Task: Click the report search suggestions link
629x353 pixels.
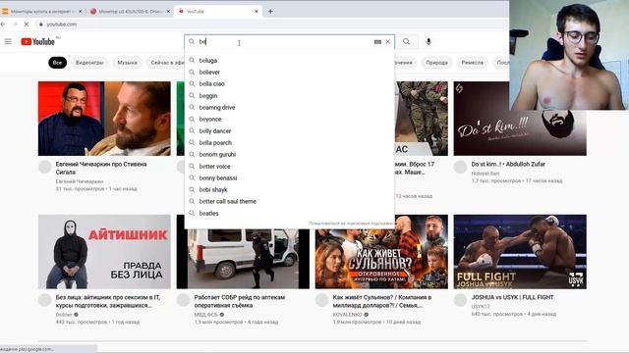Action: click(x=350, y=224)
